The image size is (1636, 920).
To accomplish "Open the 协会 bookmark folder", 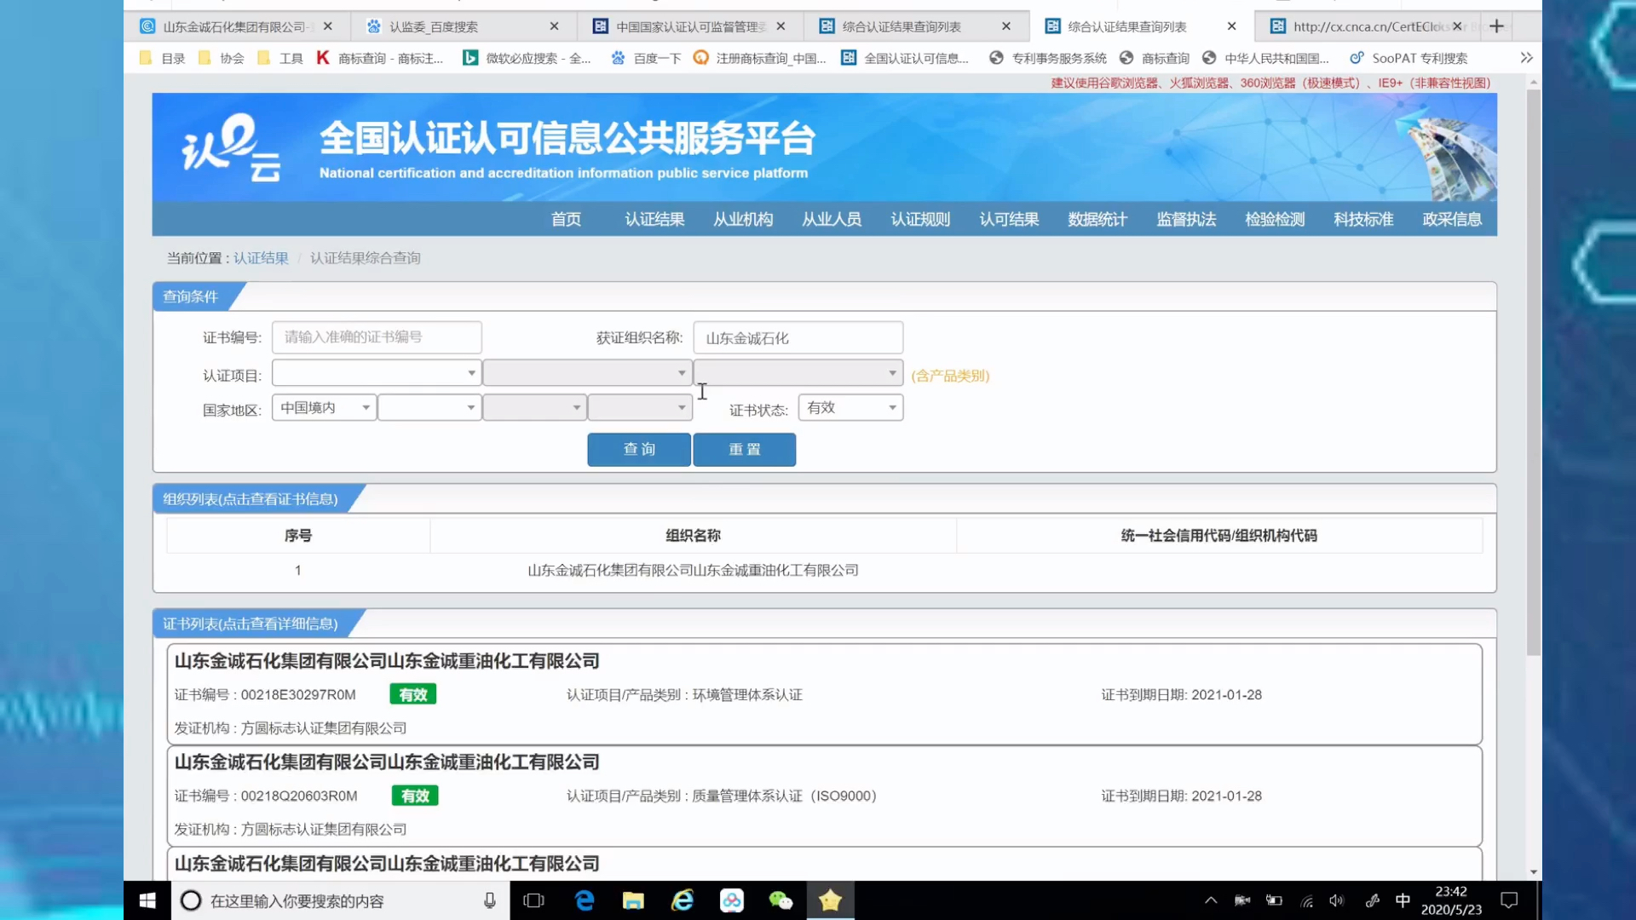I will pyautogui.click(x=221, y=58).
